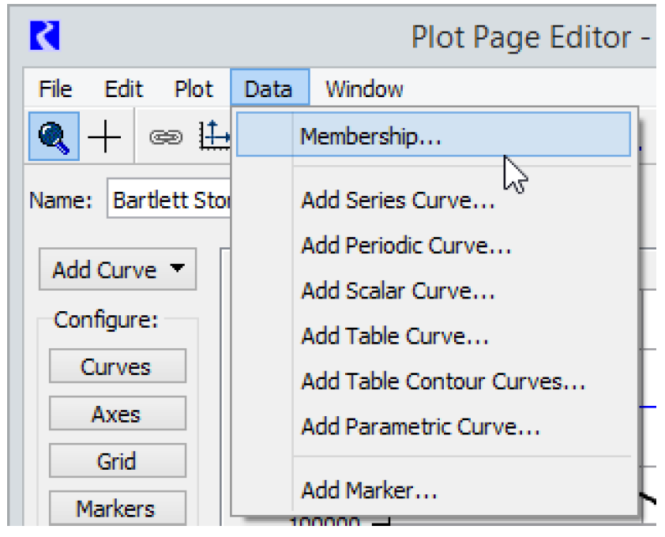Click Add Parametric Curve... entry
Screen dimensions: 665x537
point(420,427)
